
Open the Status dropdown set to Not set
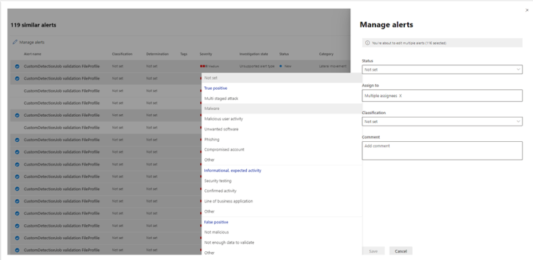pyautogui.click(x=442, y=70)
